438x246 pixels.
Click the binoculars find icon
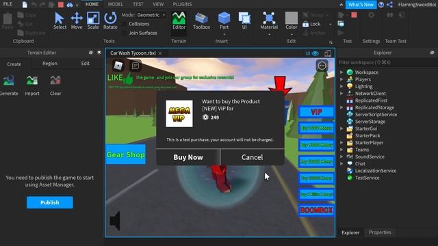pos(70,5)
